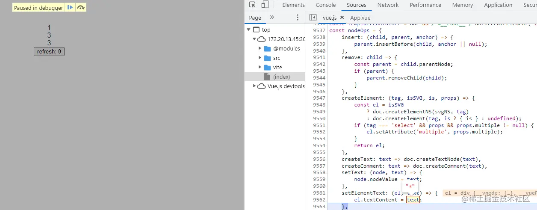
Task: Step over next function call icon
Action: click(x=81, y=8)
